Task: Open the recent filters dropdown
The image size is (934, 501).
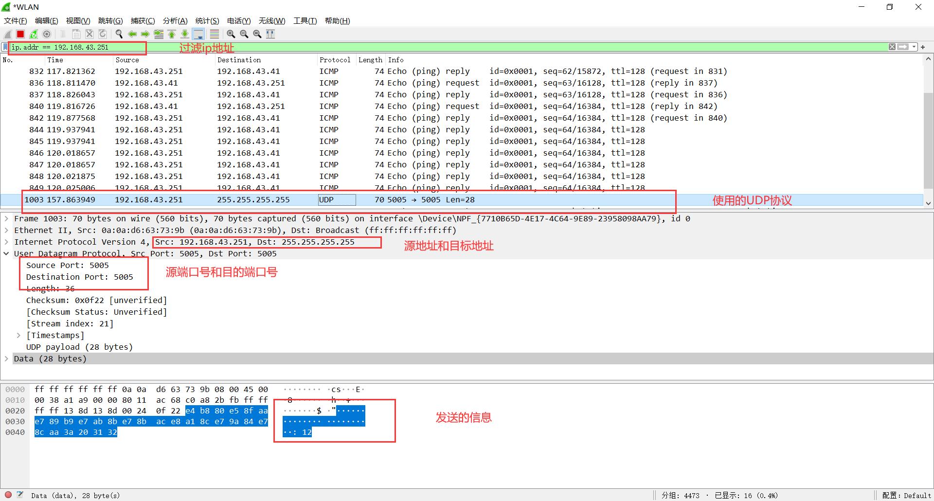Action: pos(914,47)
